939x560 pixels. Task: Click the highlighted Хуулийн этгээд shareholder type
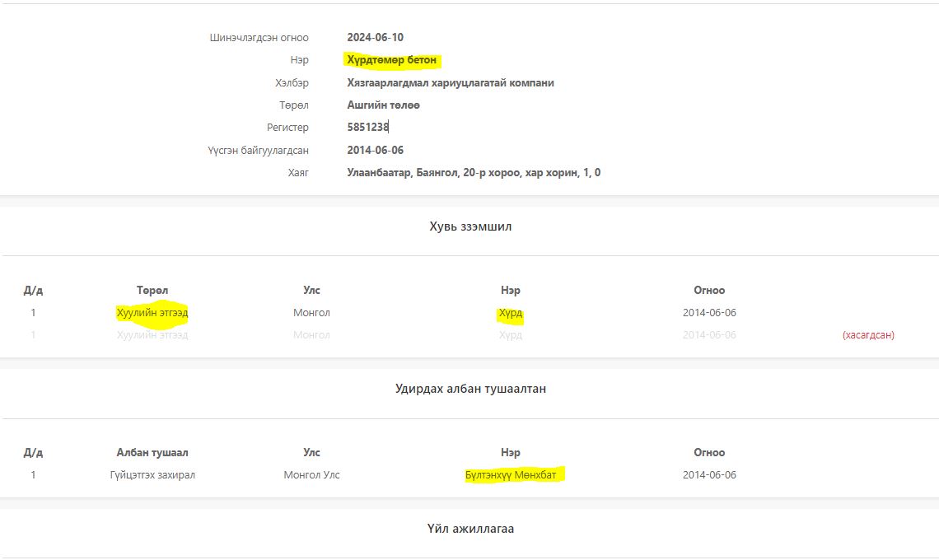point(152,313)
